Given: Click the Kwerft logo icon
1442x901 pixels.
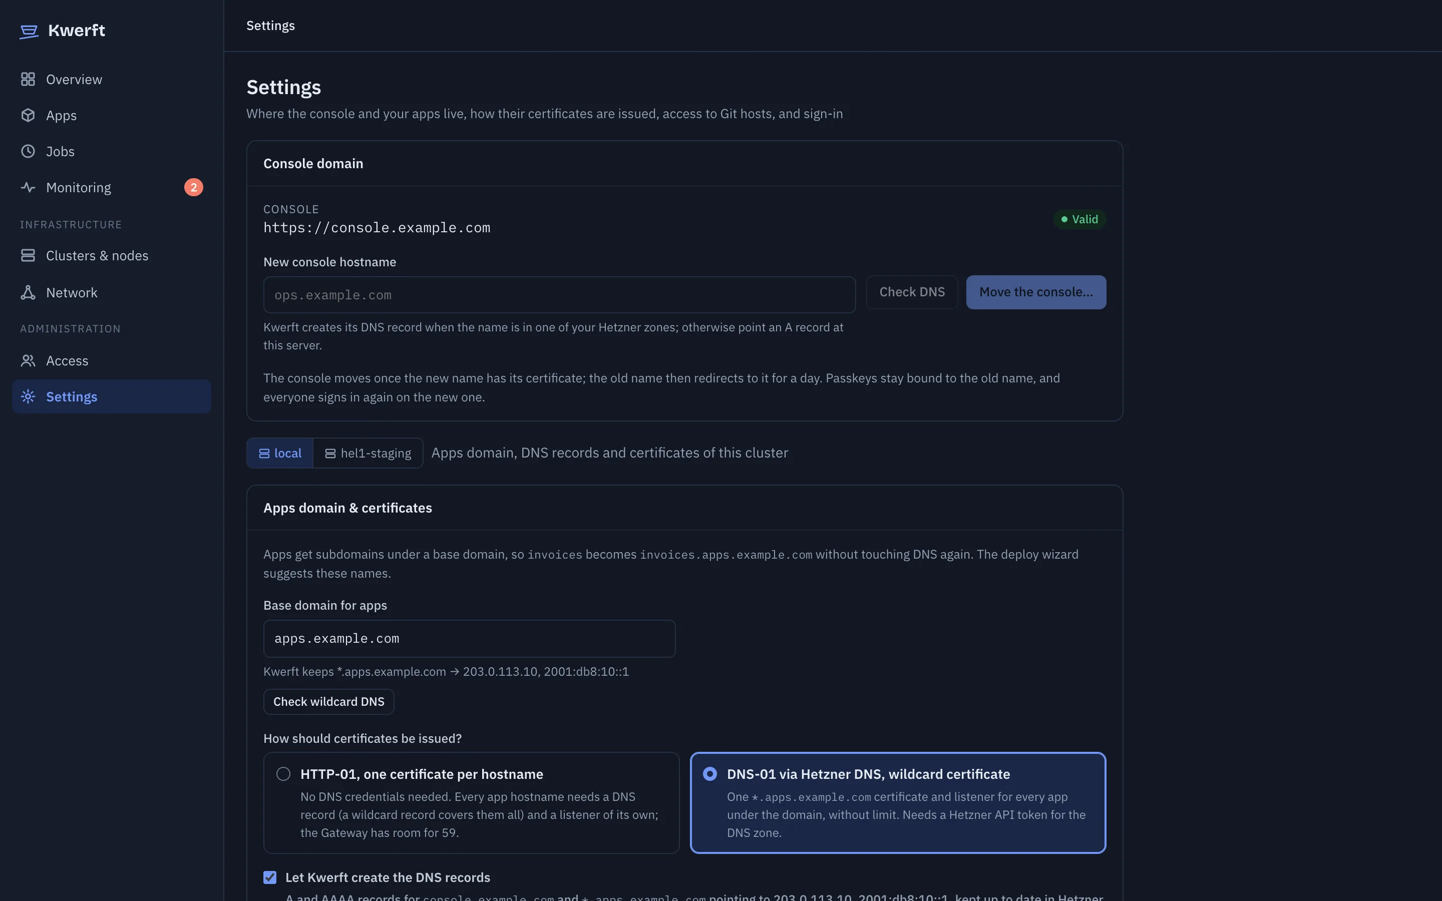Looking at the screenshot, I should (29, 31).
